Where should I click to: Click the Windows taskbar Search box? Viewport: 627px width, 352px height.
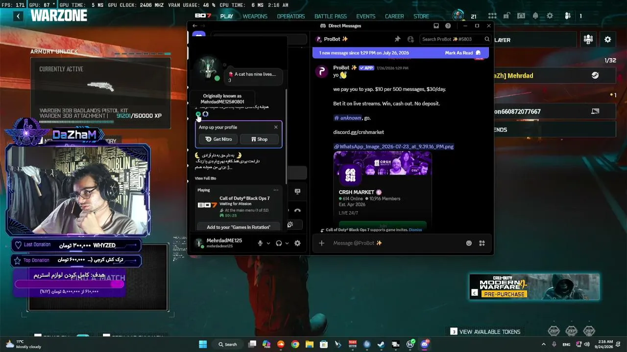(x=228, y=344)
